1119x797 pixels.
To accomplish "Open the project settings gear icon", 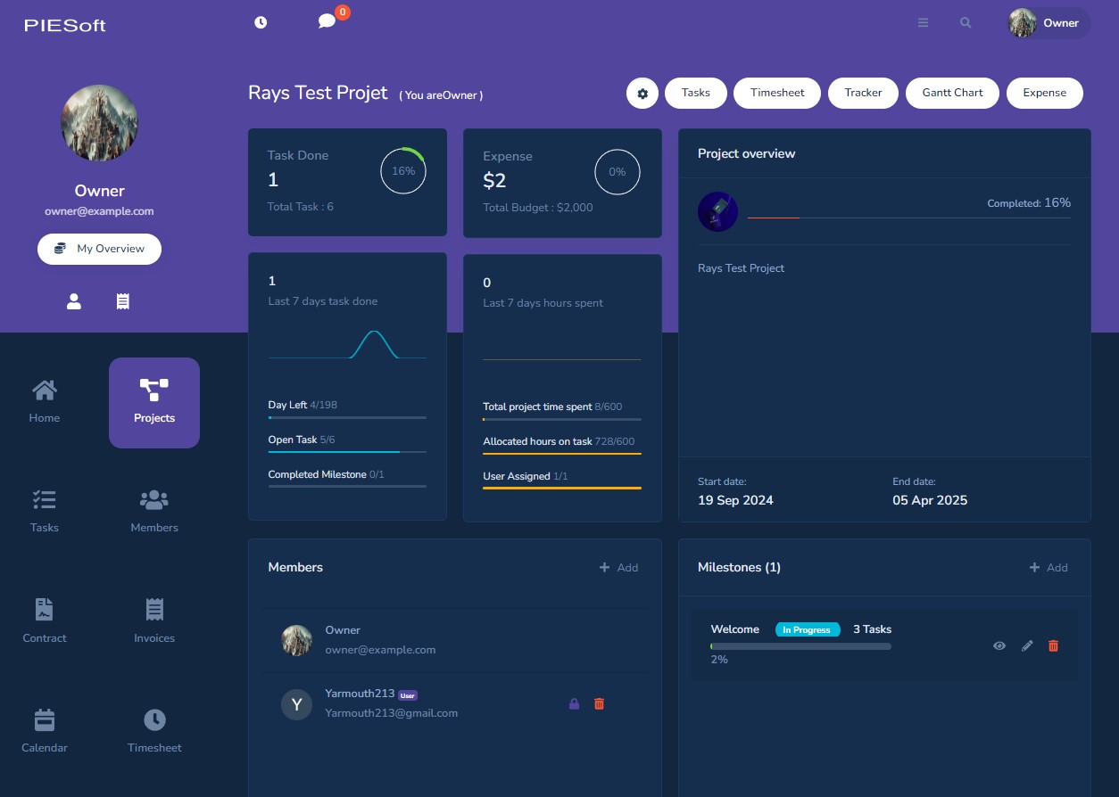I will click(642, 93).
